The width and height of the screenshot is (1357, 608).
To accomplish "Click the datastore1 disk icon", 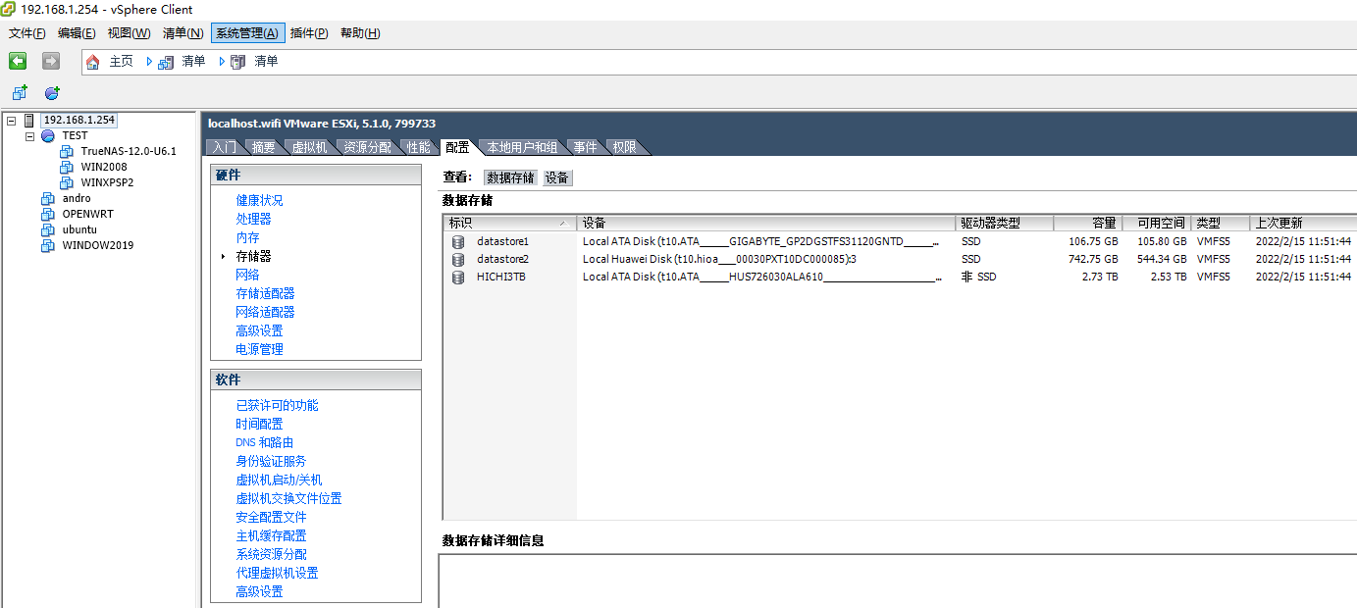I will coord(457,241).
